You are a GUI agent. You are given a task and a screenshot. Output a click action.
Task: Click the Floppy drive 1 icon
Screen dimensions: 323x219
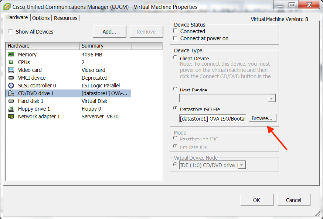[x=11, y=109]
